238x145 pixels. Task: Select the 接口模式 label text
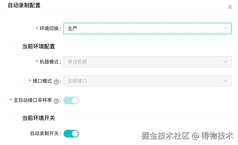(42, 81)
